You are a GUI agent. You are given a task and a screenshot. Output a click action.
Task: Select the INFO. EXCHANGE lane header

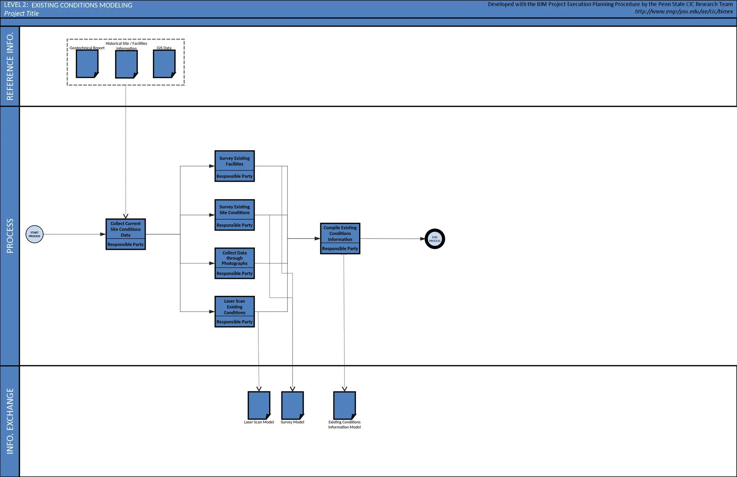tap(10, 421)
